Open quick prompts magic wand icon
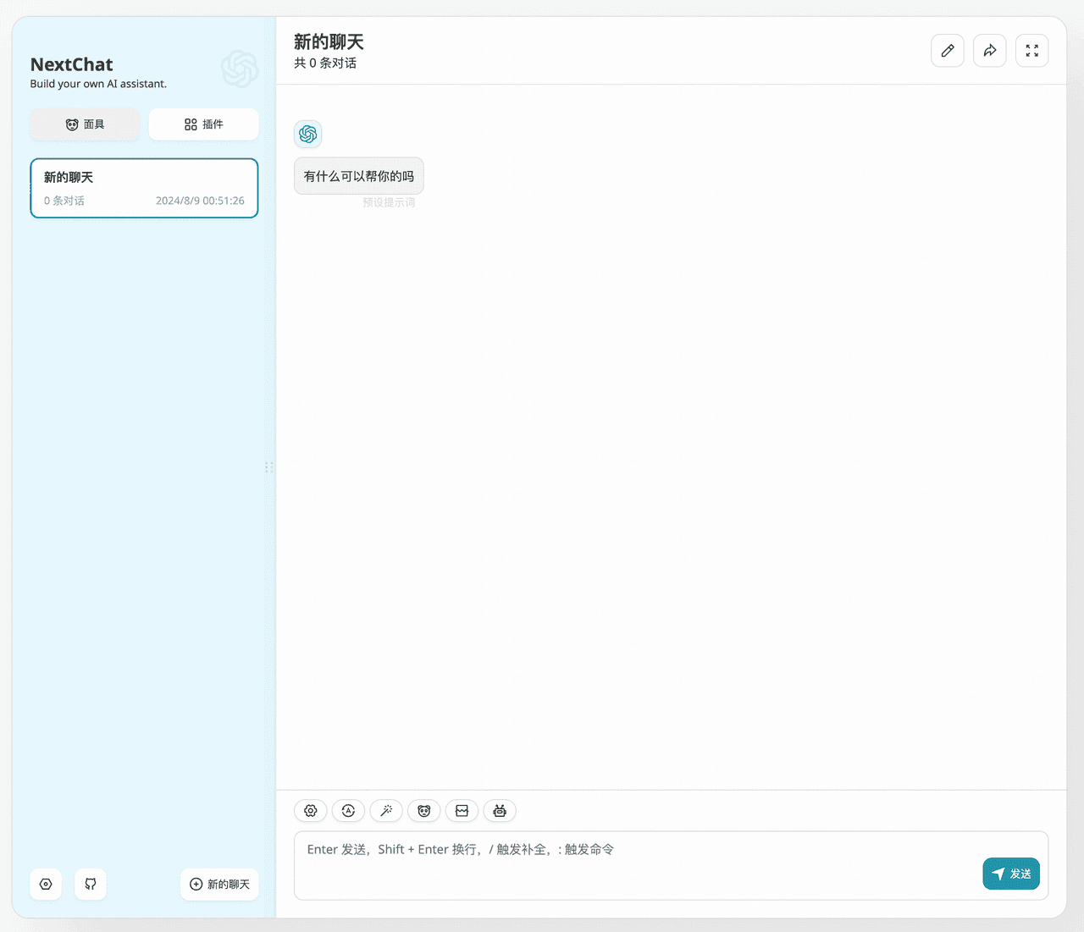 (x=386, y=811)
